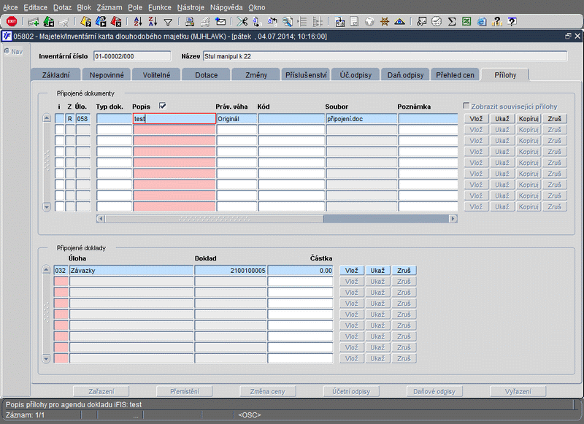
Task: Click the Sigma sum icon
Action: (x=452, y=21)
